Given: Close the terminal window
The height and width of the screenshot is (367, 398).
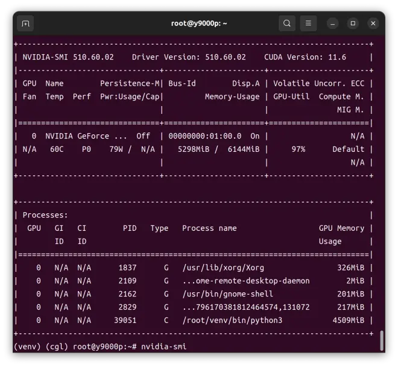Looking at the screenshot, I should [373, 24].
